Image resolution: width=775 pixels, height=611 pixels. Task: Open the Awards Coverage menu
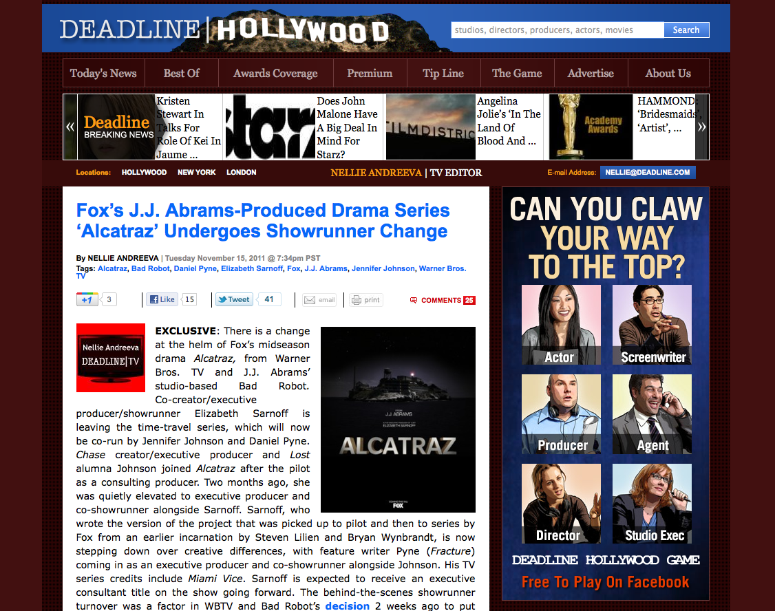coord(275,73)
